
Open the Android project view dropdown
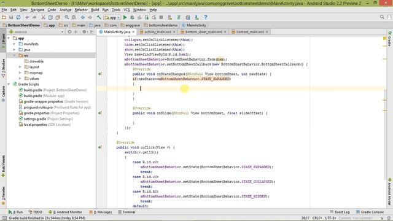pyautogui.click(x=37, y=32)
